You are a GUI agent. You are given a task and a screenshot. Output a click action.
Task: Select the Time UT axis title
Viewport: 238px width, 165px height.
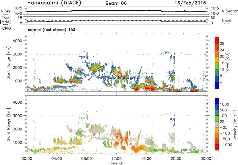tap(116, 163)
